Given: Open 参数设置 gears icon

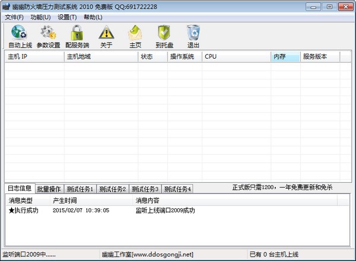Looking at the screenshot, I should pos(48,33).
